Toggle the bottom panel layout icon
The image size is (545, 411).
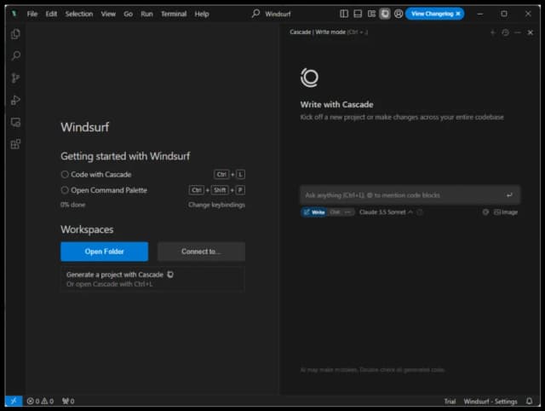(358, 14)
